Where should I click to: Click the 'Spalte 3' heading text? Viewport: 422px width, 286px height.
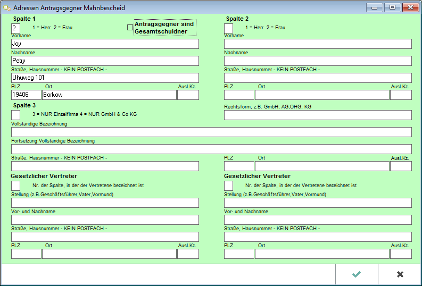(x=24, y=105)
